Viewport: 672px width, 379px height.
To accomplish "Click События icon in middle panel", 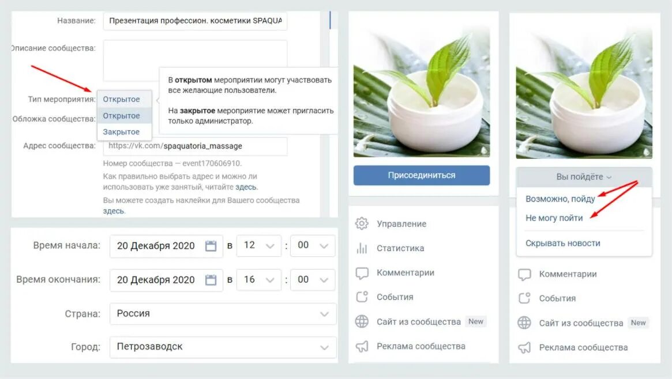I will [362, 297].
